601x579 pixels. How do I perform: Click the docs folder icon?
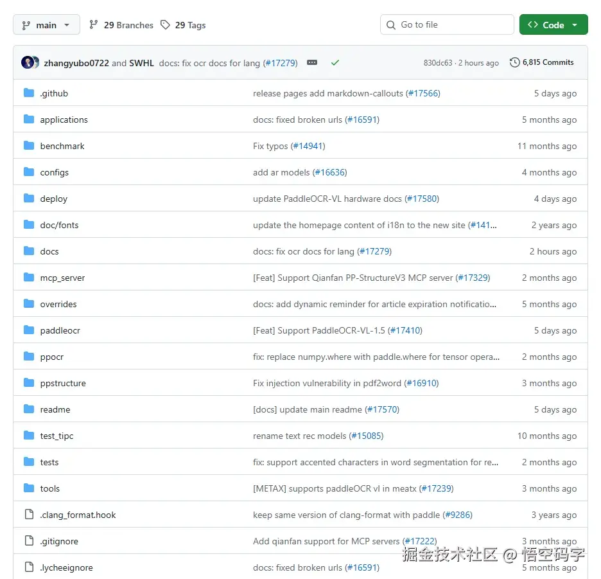[29, 251]
